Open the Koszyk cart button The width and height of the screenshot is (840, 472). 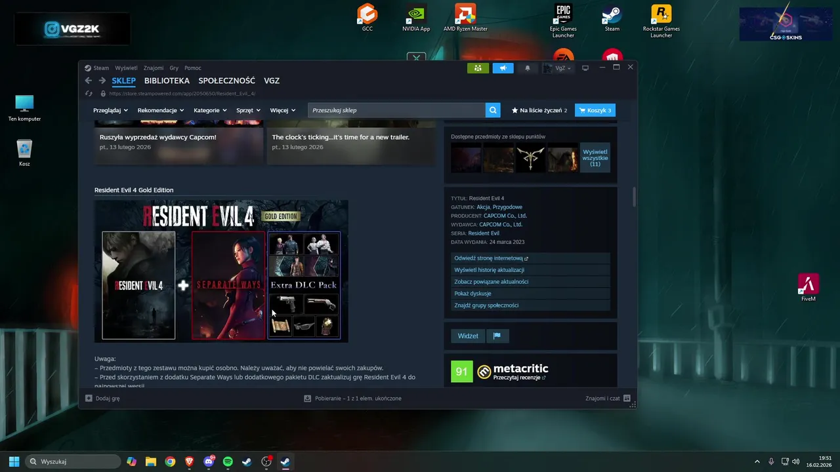click(x=595, y=110)
